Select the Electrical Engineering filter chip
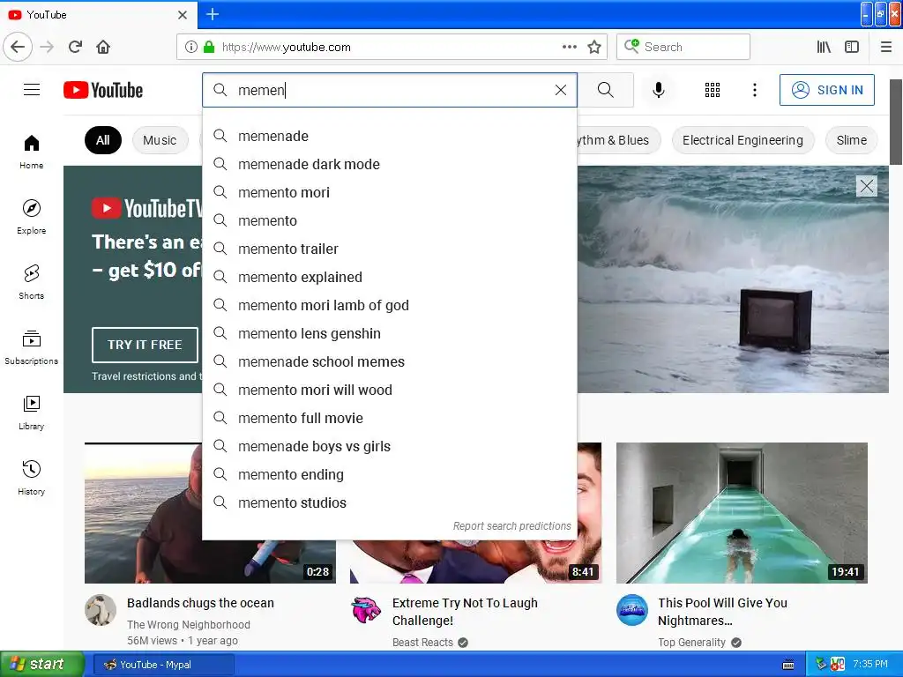Image resolution: width=903 pixels, height=677 pixels. [x=743, y=140]
